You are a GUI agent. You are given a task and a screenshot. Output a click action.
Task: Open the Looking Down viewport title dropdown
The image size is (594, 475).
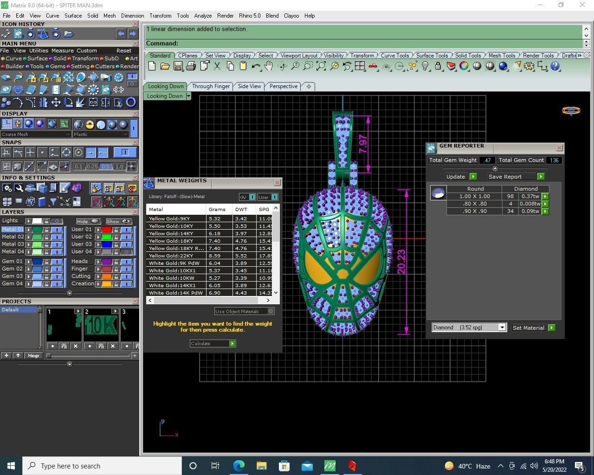pos(188,96)
